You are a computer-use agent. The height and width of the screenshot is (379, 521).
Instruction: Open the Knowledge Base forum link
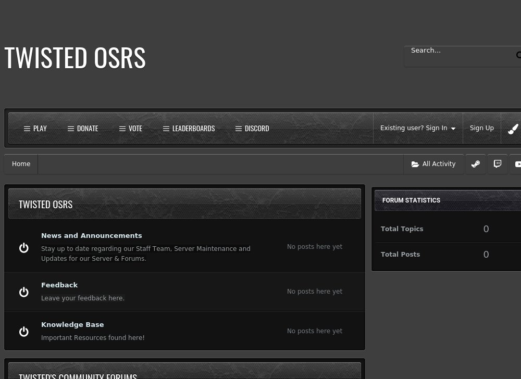[x=72, y=325]
